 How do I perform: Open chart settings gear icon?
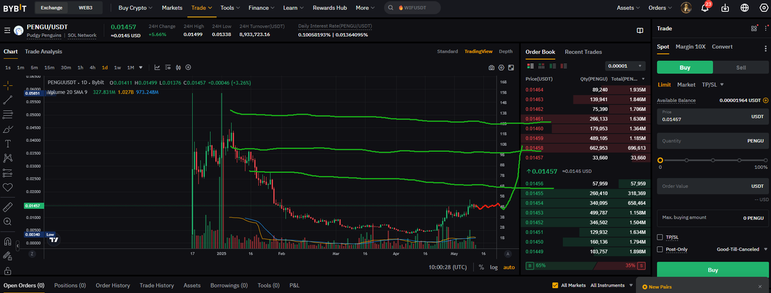[501, 67]
